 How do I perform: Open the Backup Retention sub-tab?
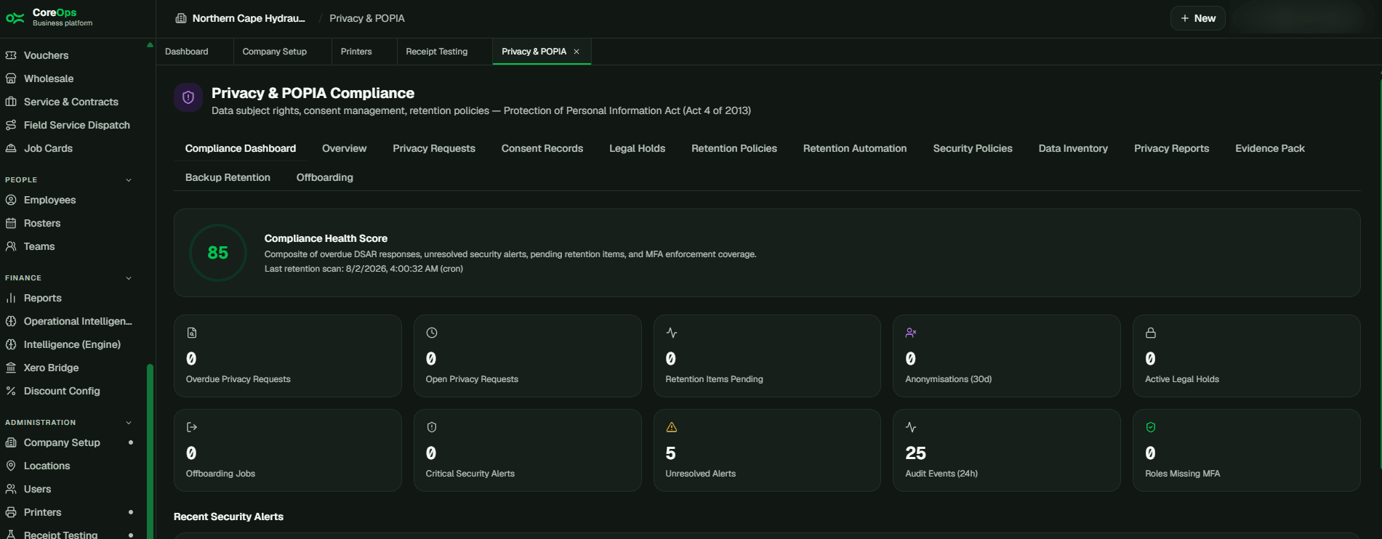click(228, 177)
